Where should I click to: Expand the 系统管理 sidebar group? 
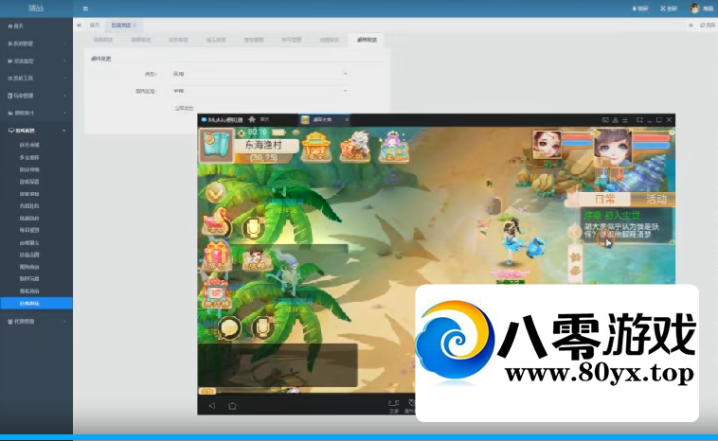tap(36, 44)
